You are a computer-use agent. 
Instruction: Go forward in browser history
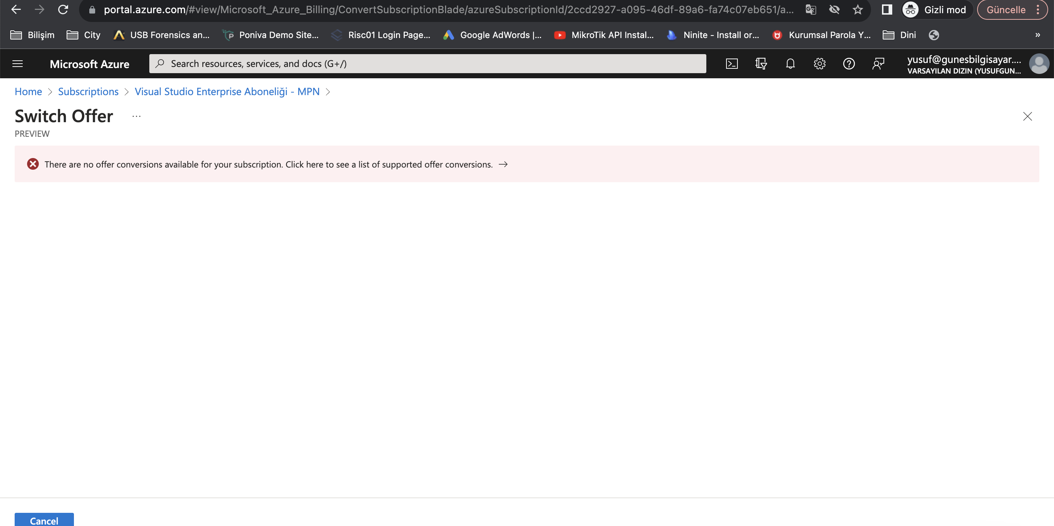click(x=39, y=10)
